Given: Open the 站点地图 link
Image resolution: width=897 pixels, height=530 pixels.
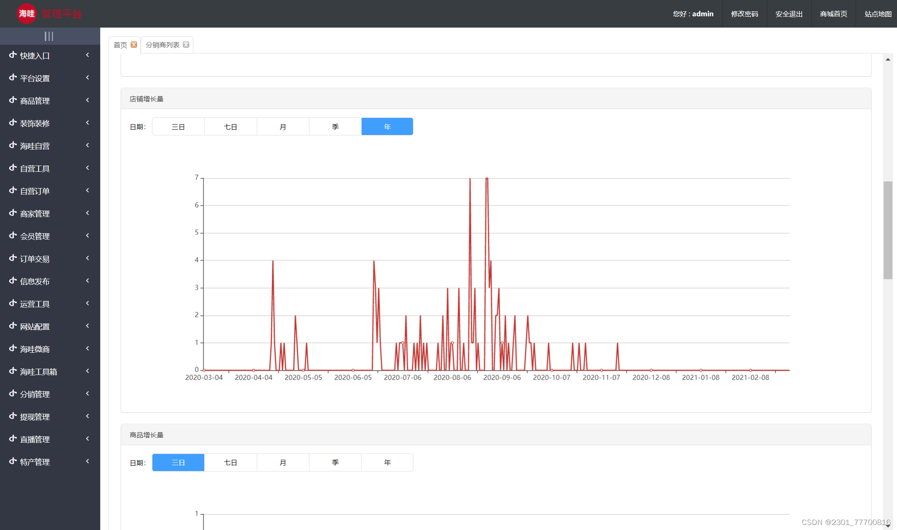Looking at the screenshot, I should click(878, 14).
